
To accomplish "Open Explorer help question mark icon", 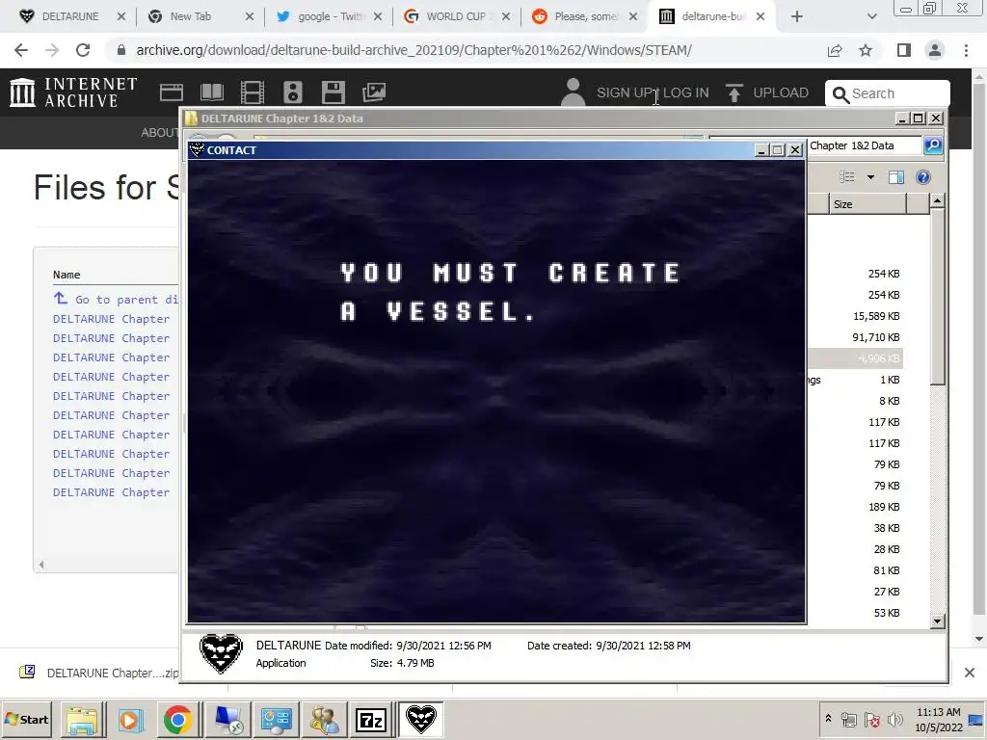I will [923, 177].
